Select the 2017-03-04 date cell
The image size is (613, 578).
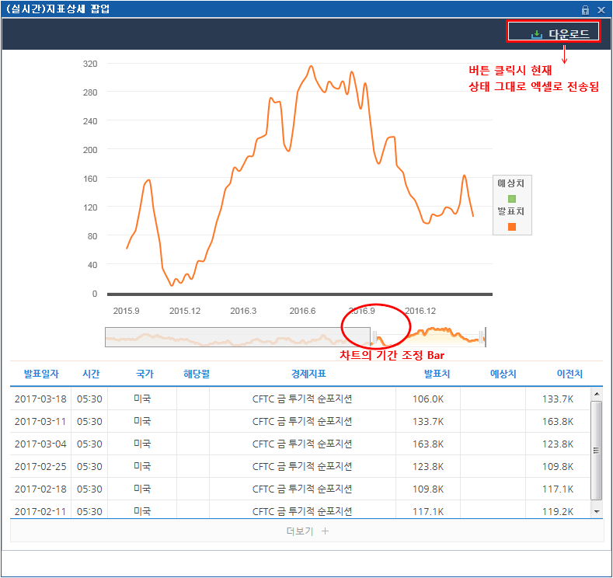[x=40, y=444]
